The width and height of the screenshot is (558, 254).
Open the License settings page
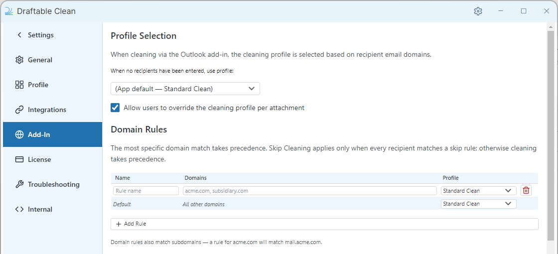tap(52, 159)
